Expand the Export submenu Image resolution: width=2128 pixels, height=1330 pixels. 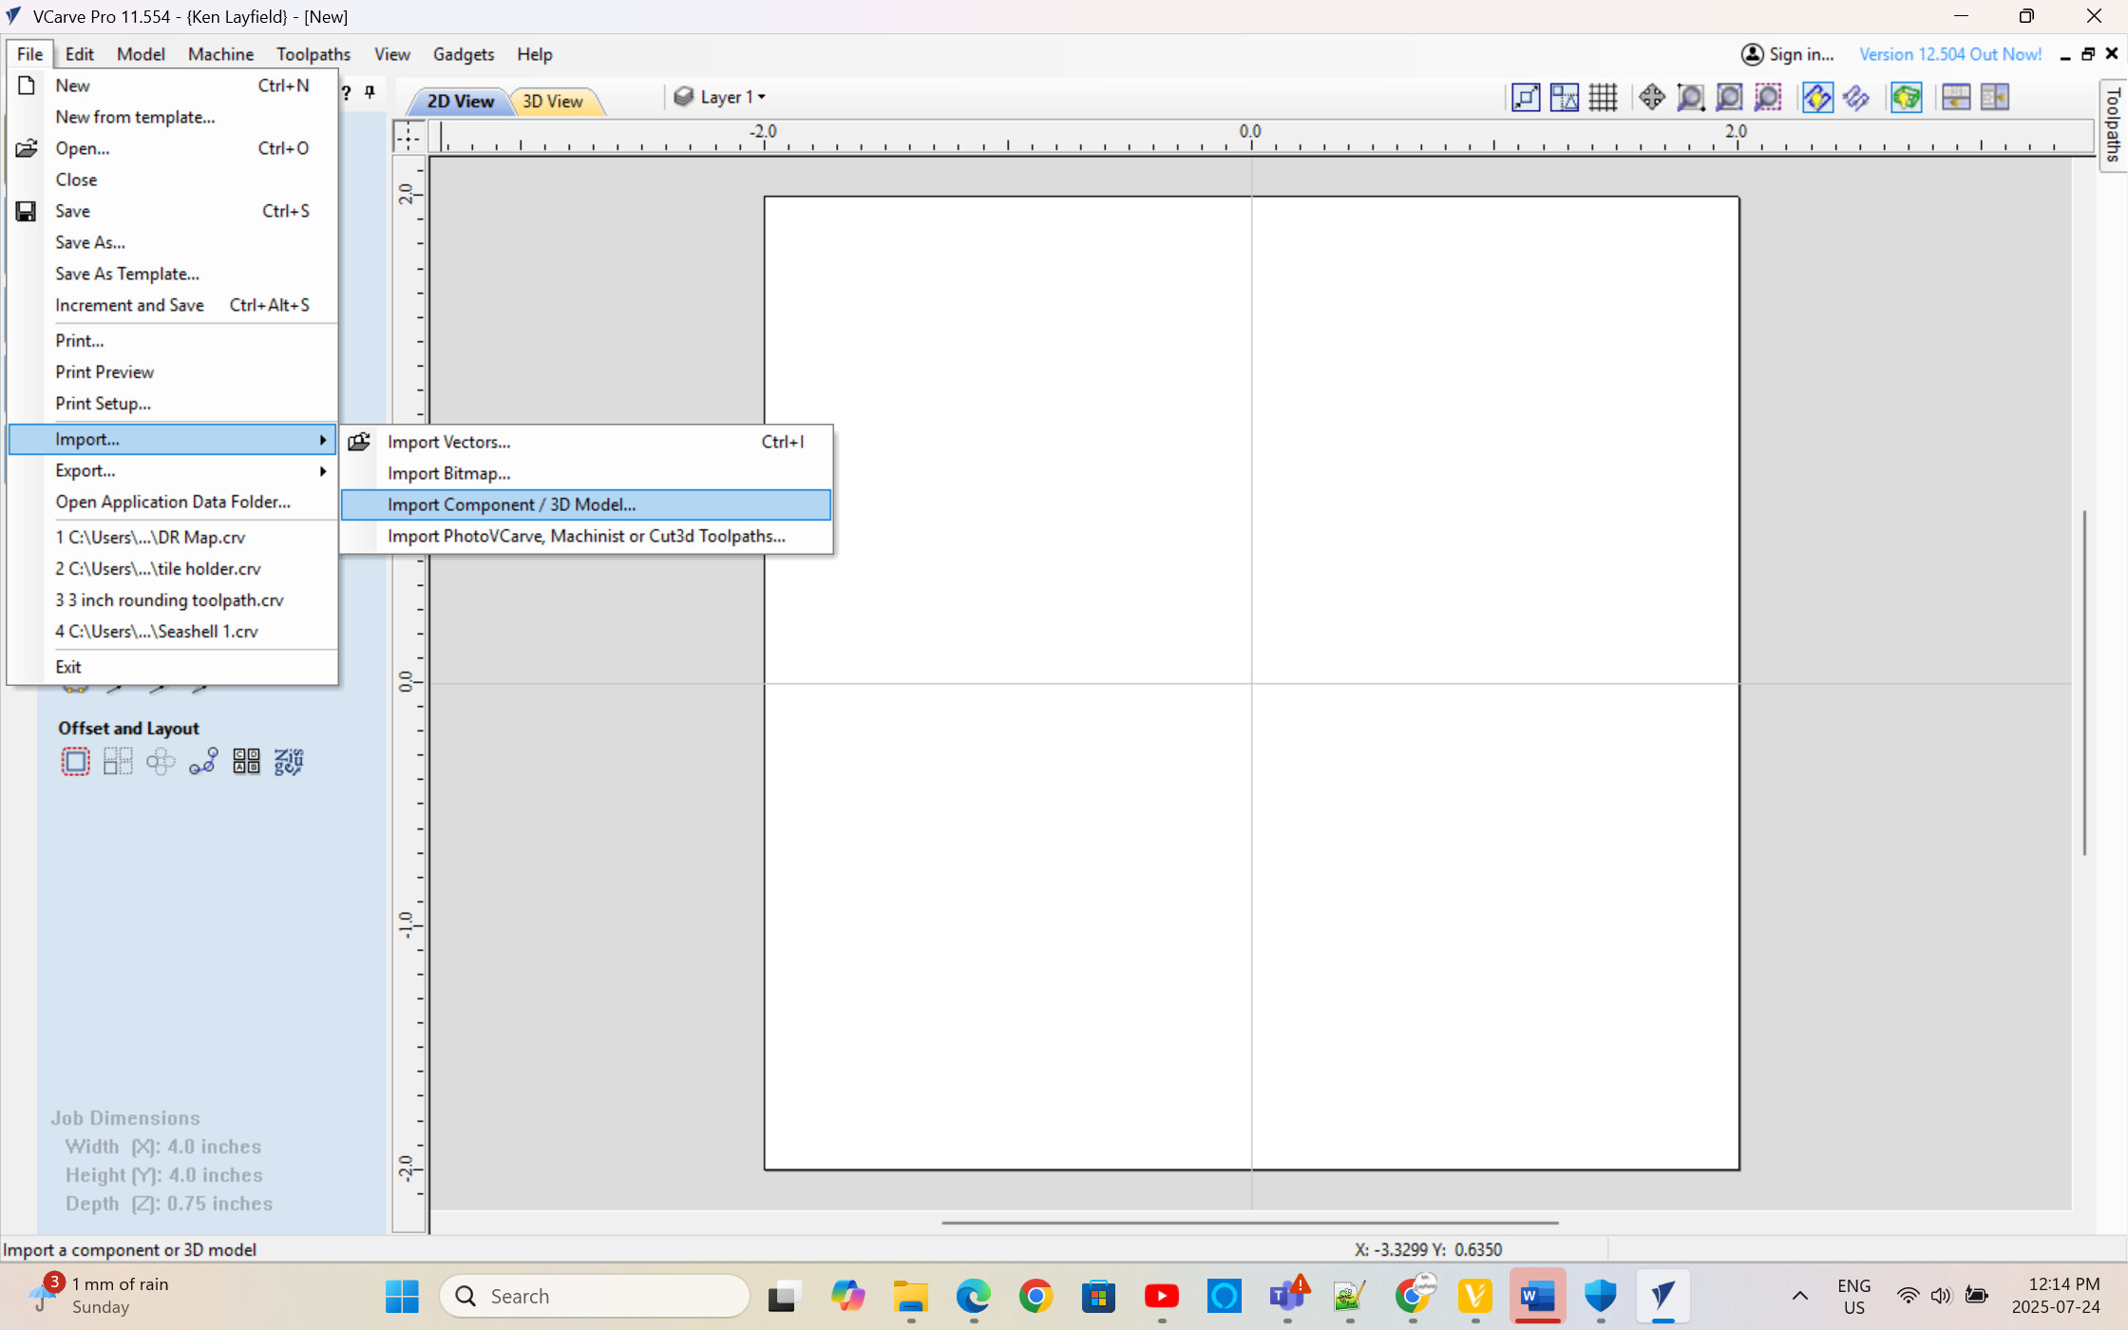click(x=172, y=470)
